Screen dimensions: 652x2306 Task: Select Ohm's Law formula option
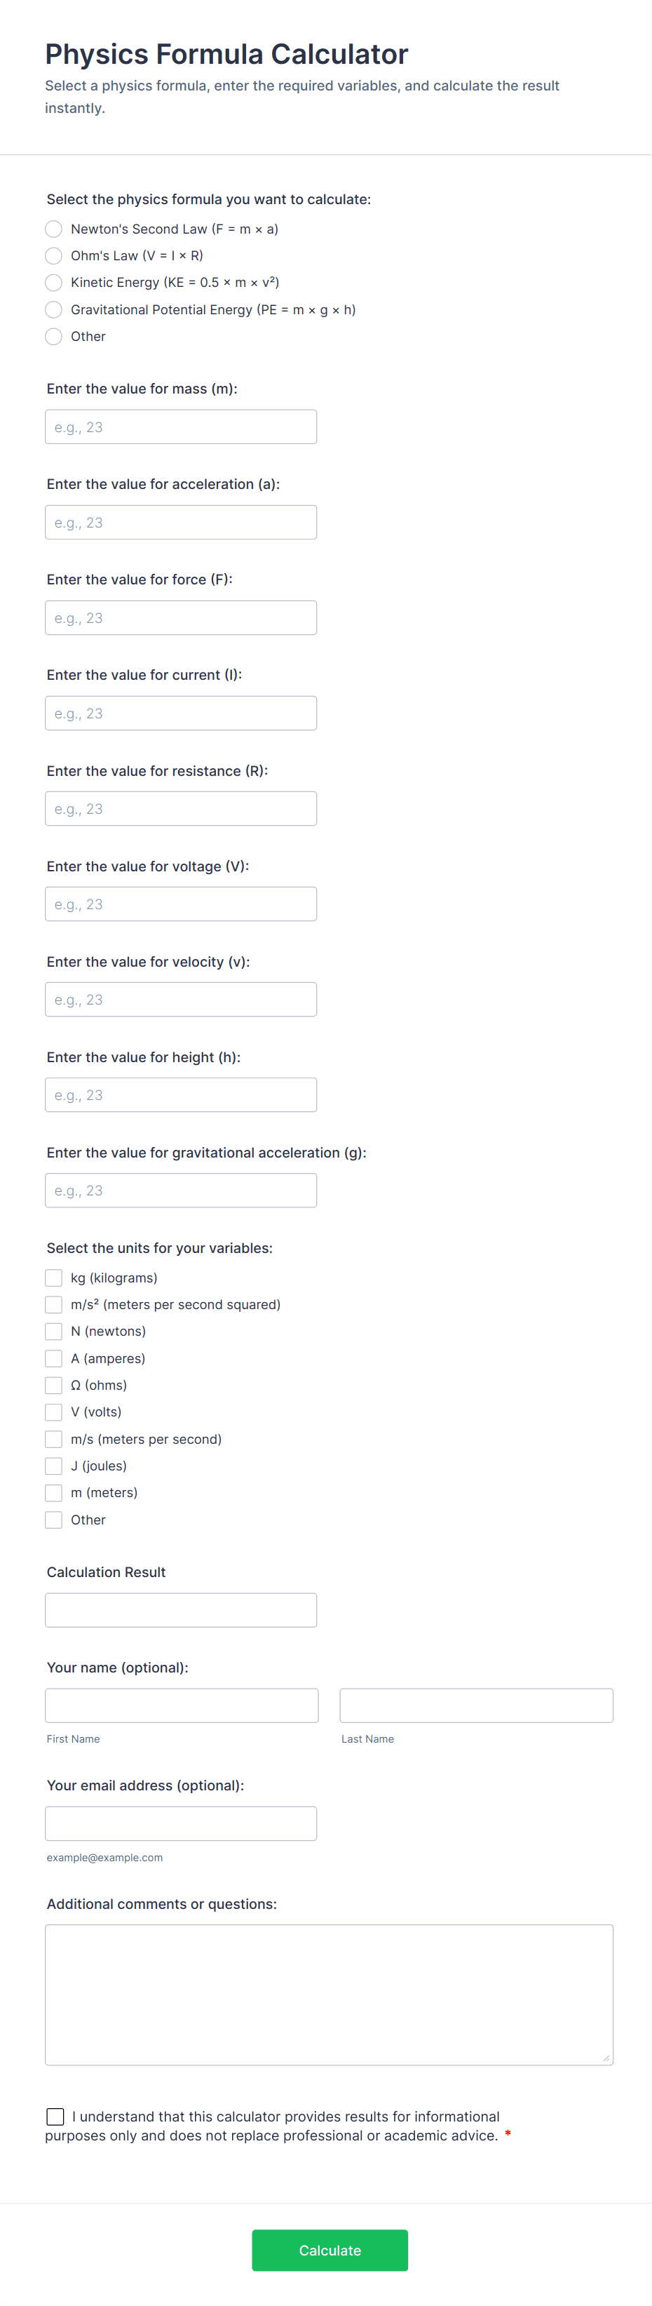point(53,255)
